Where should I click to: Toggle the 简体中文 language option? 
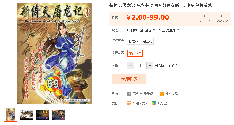[x=135, y=53]
